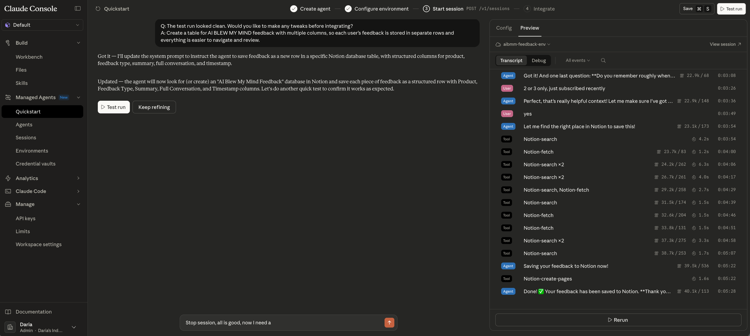Screen dimensions: 750x336
Task: Click the Integrate step label
Action: (x=544, y=9)
